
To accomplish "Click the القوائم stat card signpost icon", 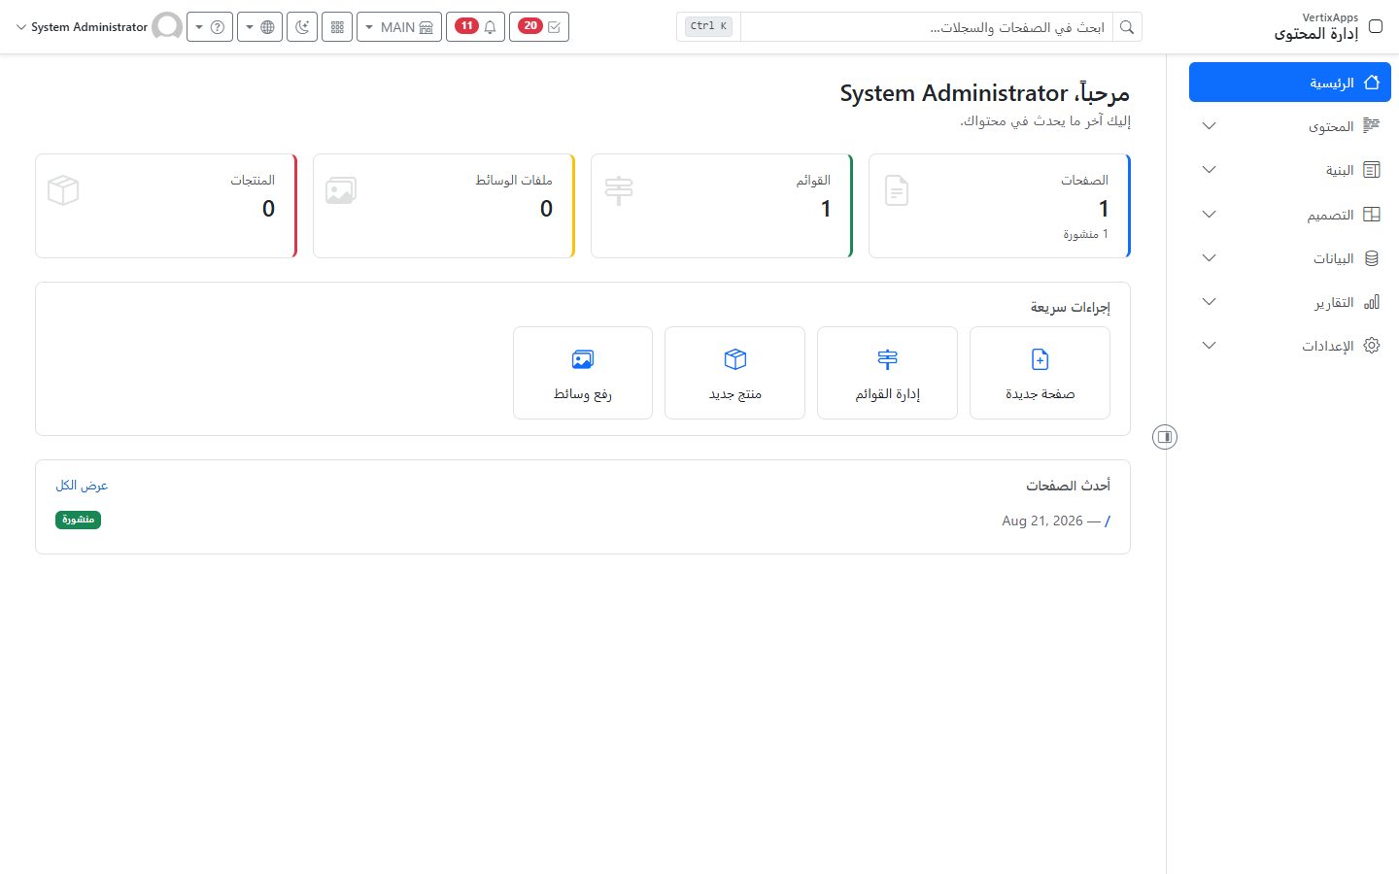I will (619, 190).
